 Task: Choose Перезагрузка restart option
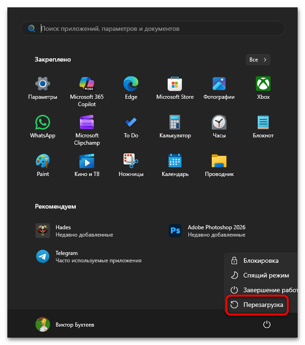[257, 305]
